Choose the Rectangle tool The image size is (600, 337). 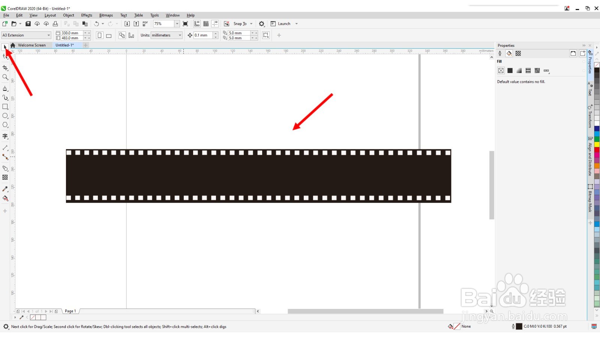(x=5, y=107)
